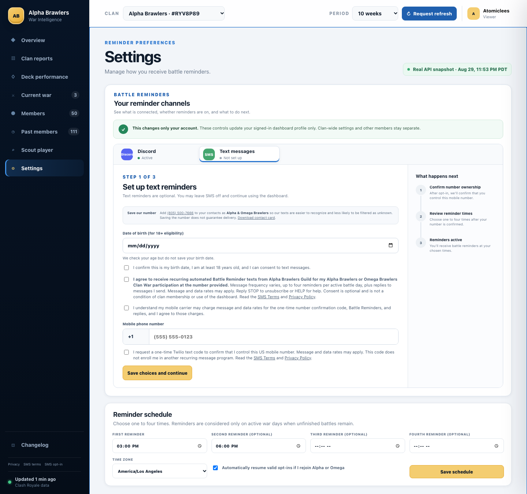
Task: Click the Overview diamond icon in sidebar
Action: coord(13,40)
